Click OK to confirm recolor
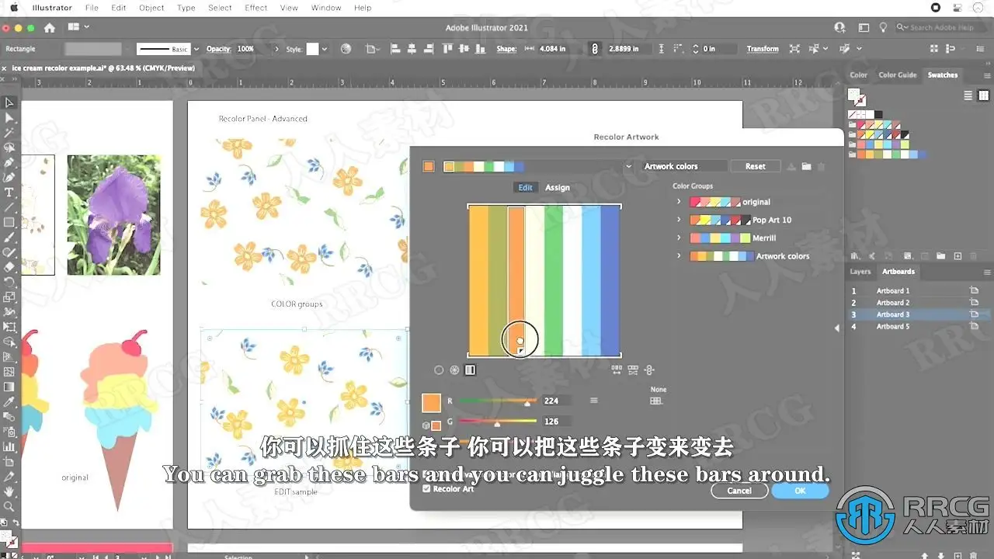This screenshot has height=559, width=994. click(800, 491)
